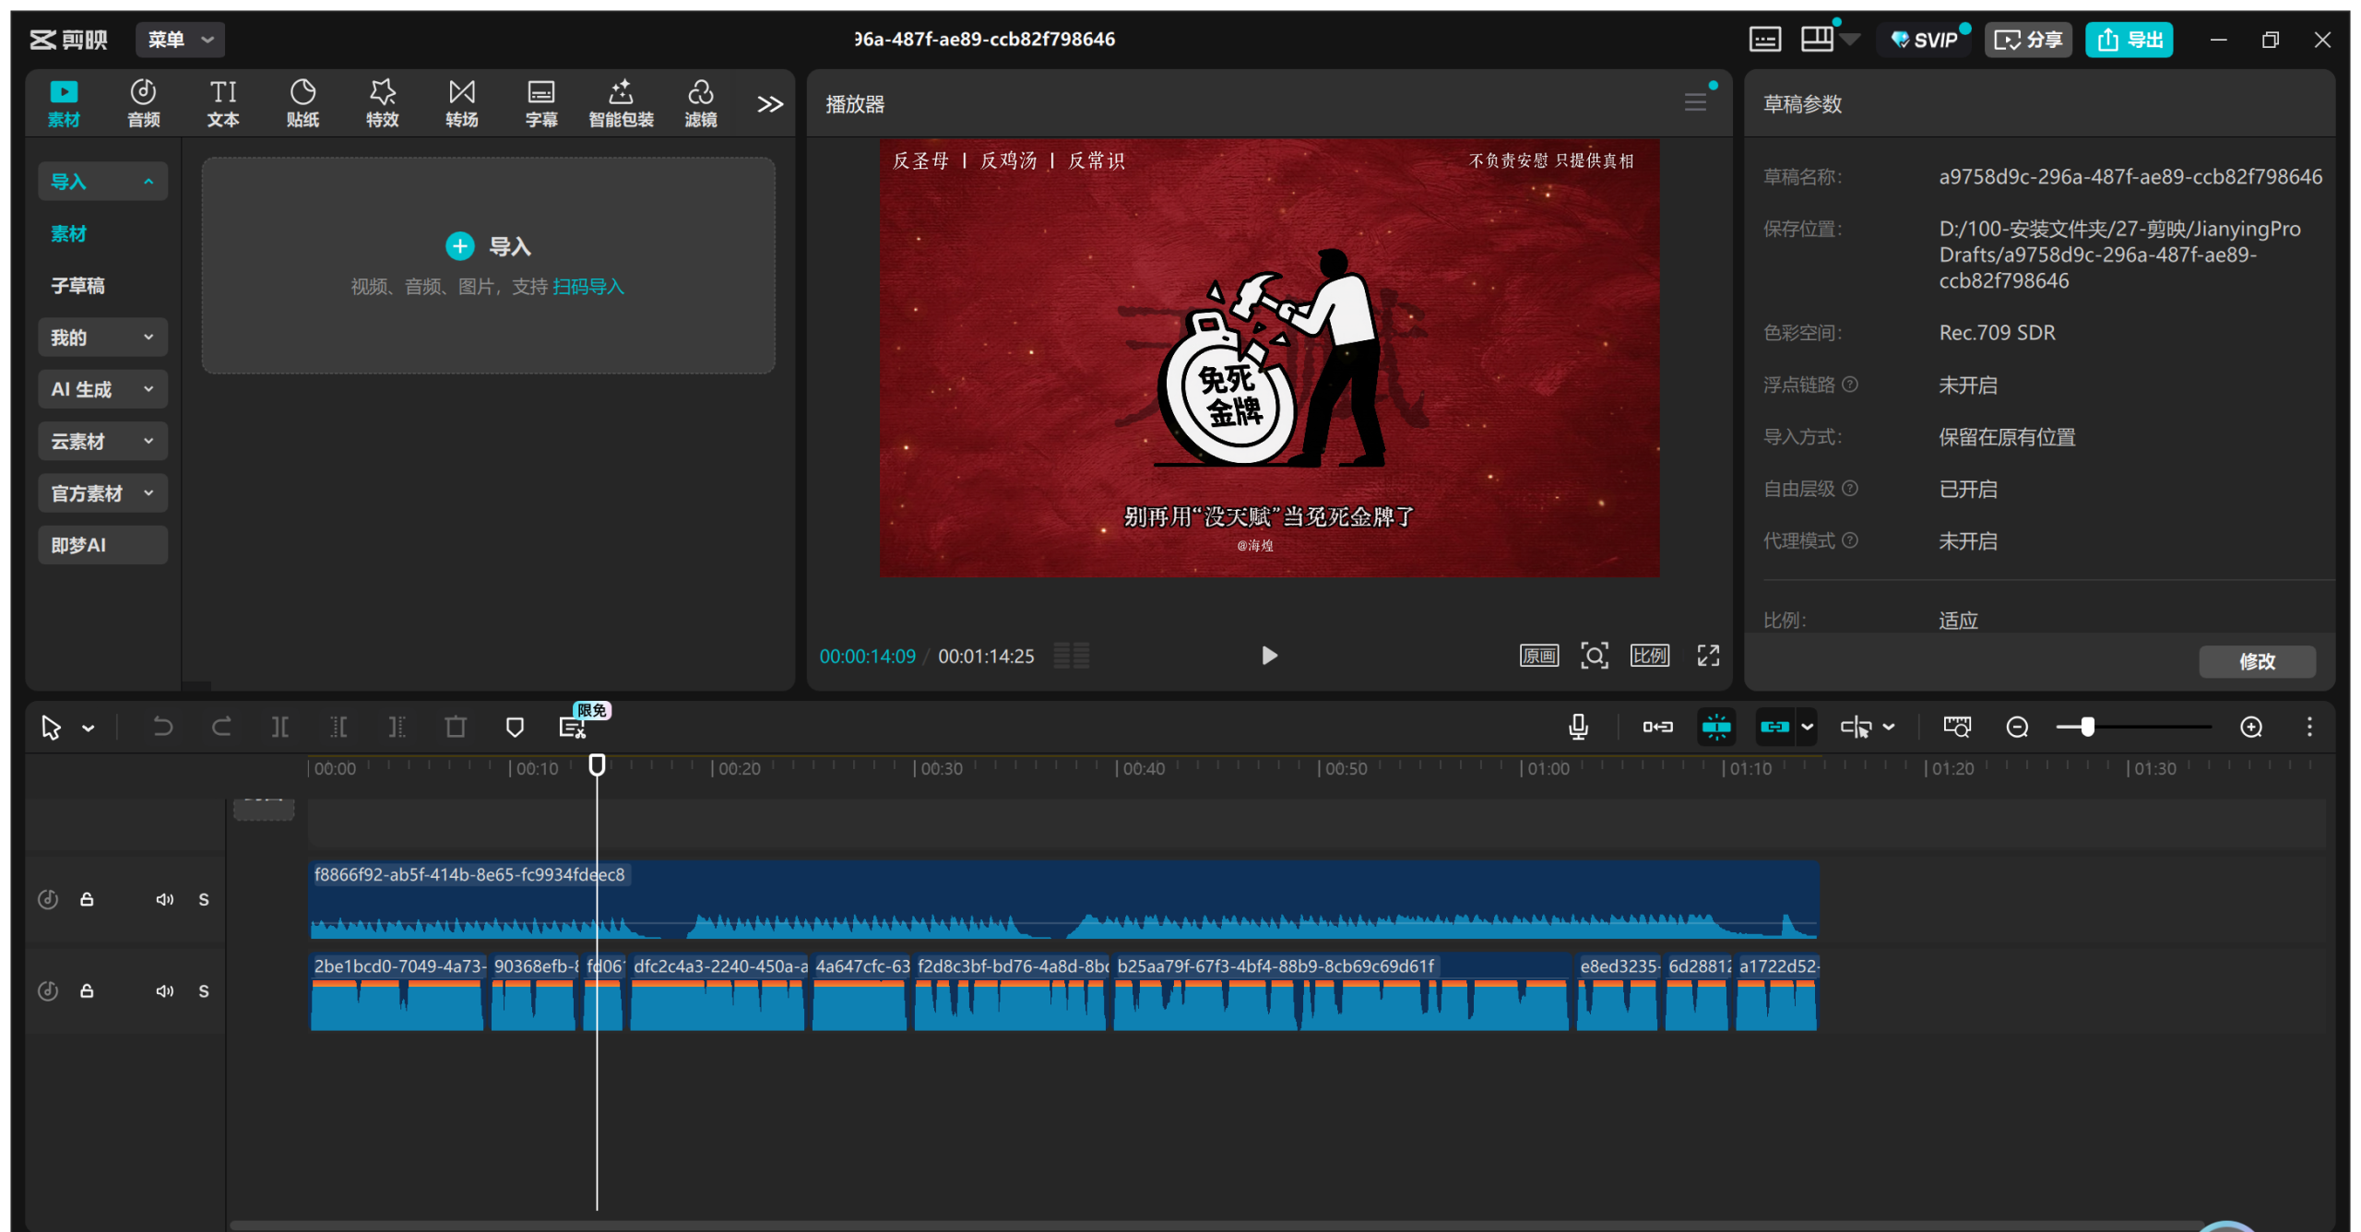
Task: Expand the 云素材 section
Action: (102, 441)
